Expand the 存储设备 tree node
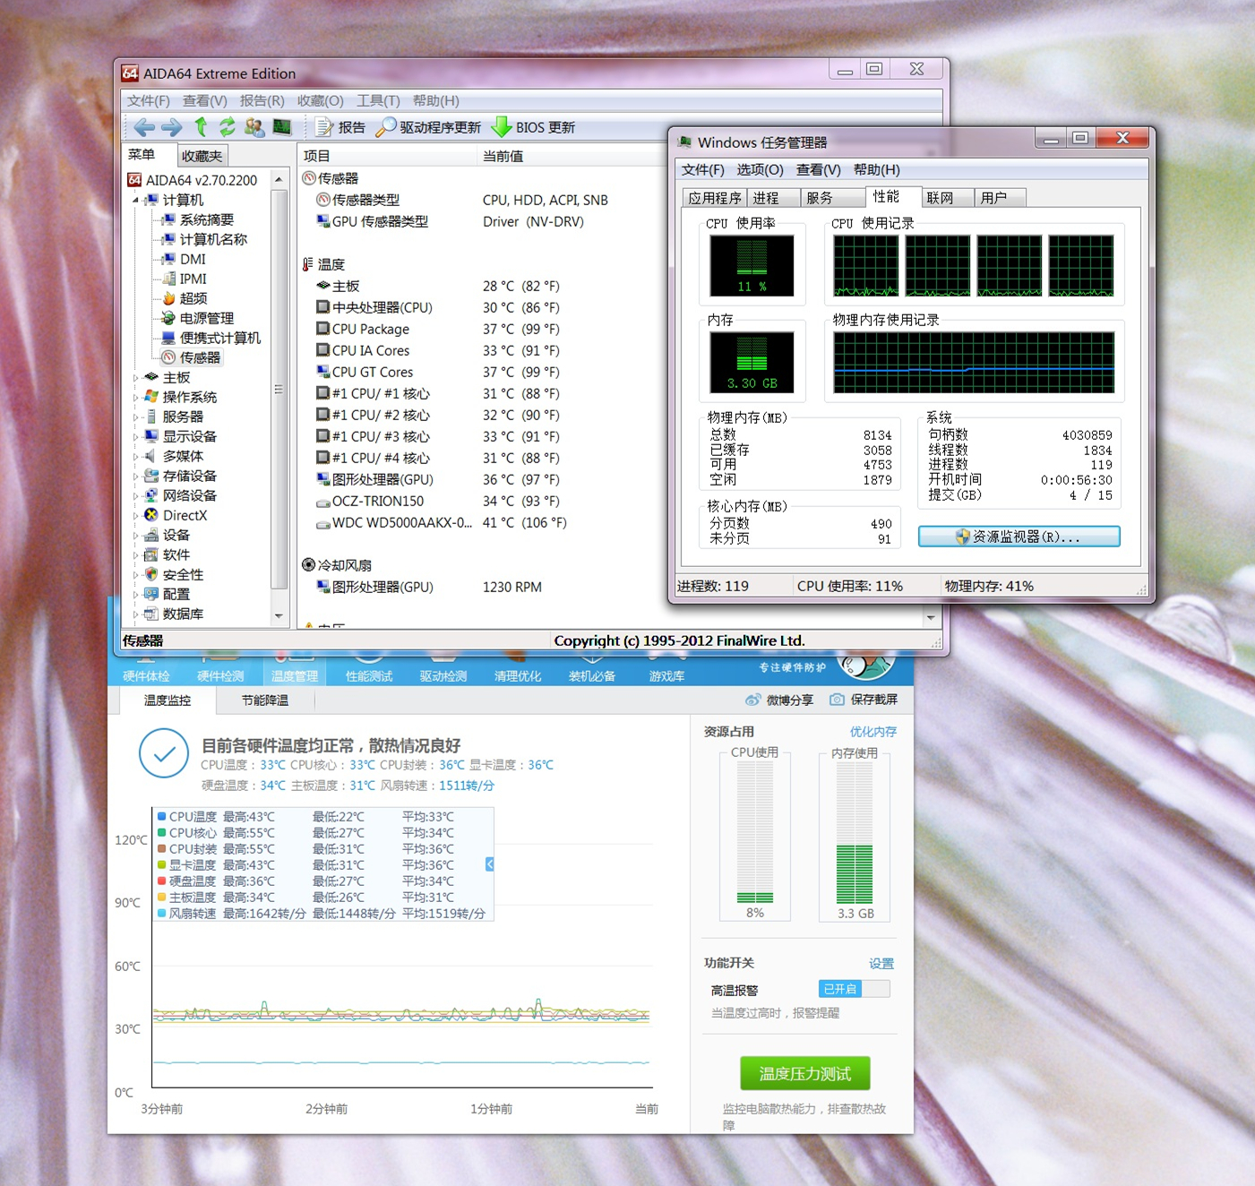Screen dimensions: 1255x1186 [136, 476]
